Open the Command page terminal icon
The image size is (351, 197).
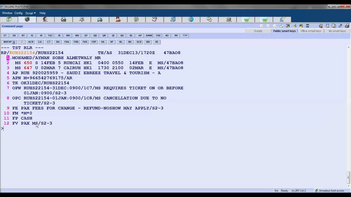point(27,19)
